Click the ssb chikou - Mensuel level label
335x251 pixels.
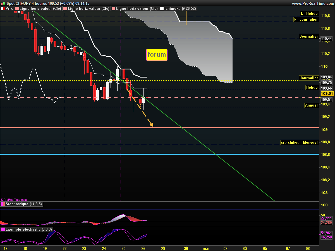(299, 142)
